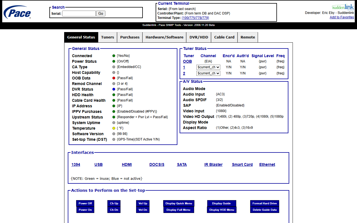Click the Go search button

point(101,13)
